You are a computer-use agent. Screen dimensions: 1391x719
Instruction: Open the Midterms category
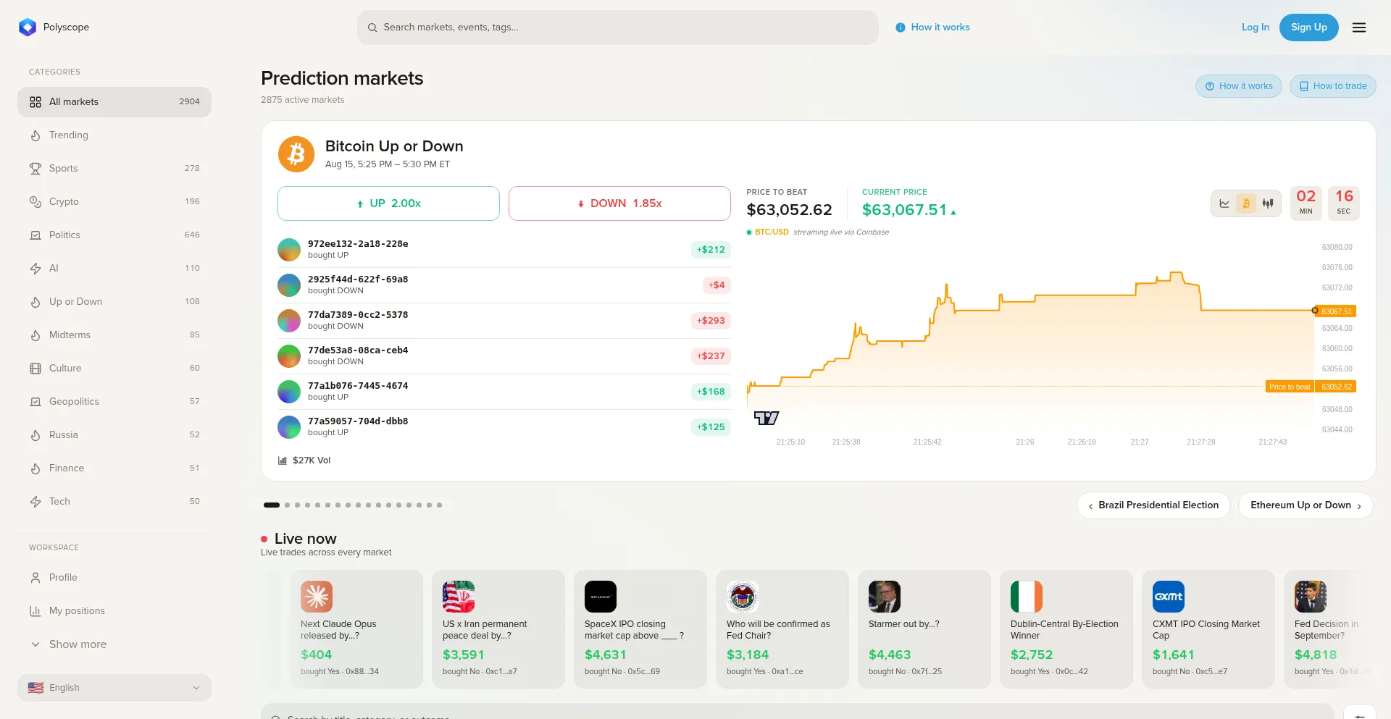(x=114, y=335)
